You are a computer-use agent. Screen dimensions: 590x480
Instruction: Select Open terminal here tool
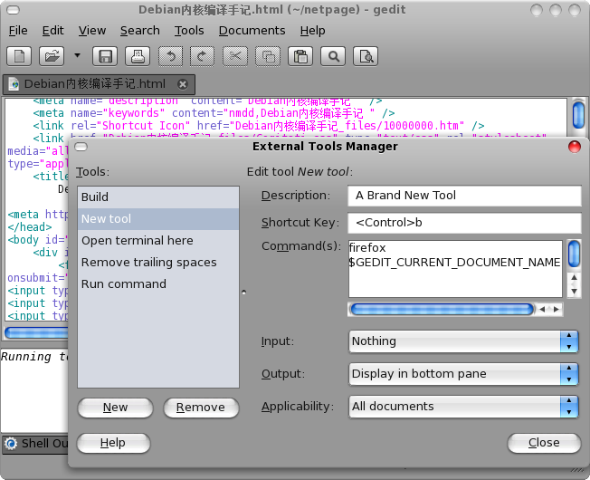point(158,241)
